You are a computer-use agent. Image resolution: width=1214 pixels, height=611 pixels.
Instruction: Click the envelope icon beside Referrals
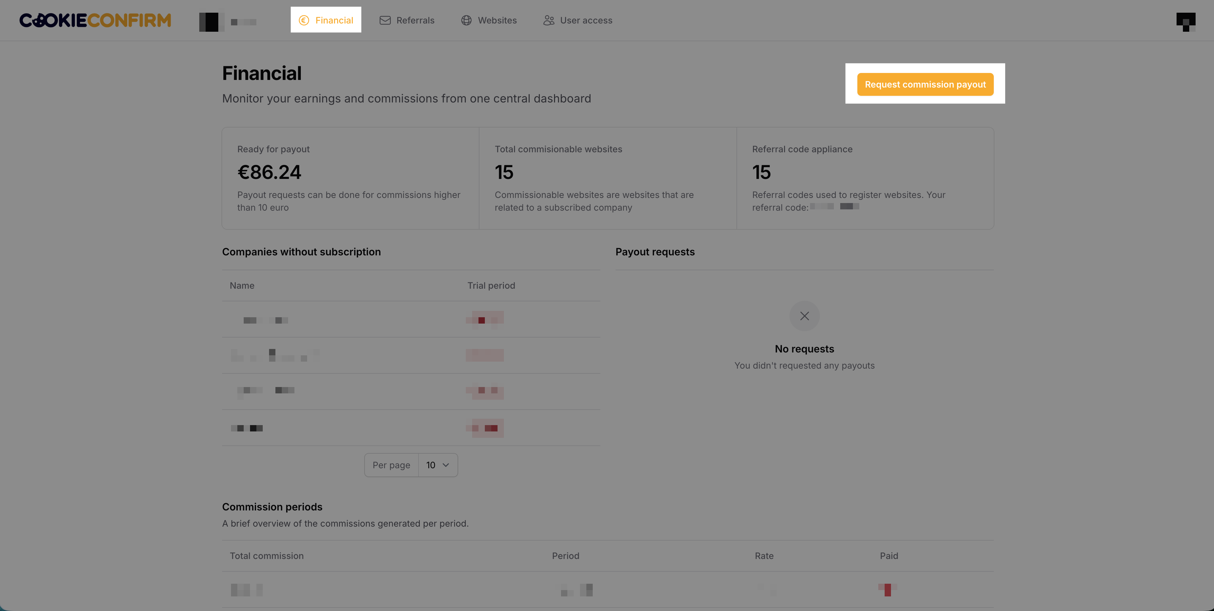point(385,20)
